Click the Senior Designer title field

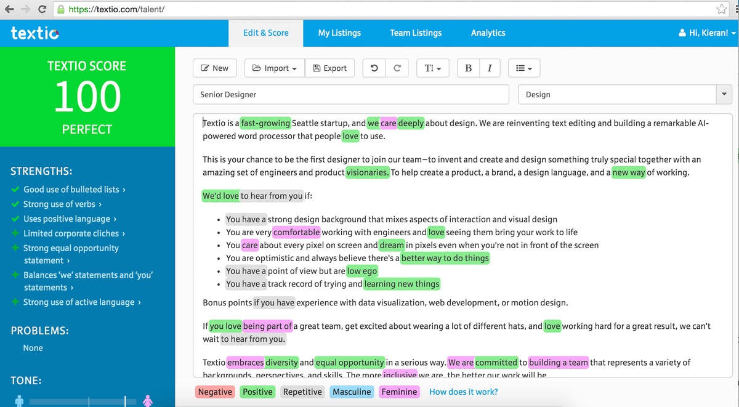point(351,95)
